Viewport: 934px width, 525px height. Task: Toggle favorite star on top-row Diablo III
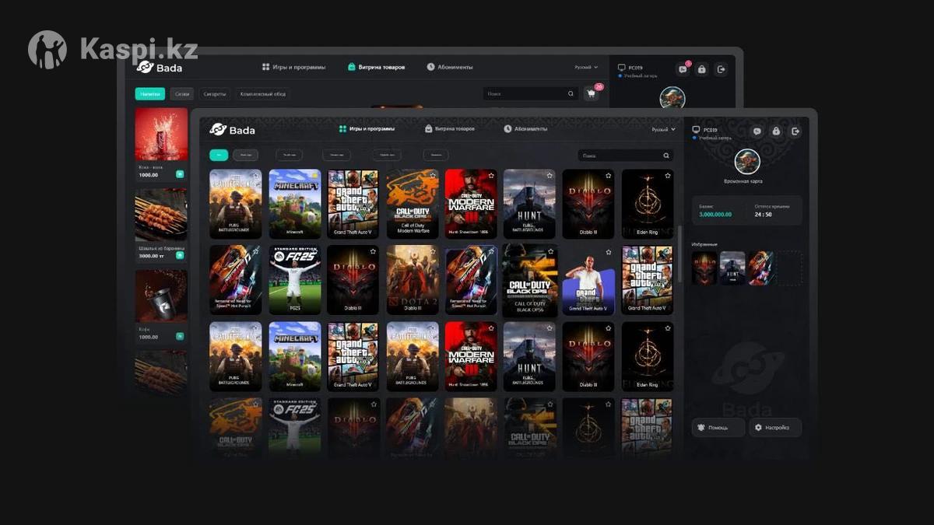[608, 176]
